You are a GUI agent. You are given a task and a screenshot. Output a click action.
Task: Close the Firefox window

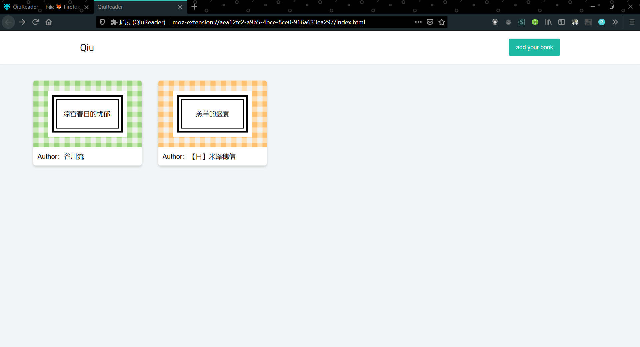coord(630,7)
